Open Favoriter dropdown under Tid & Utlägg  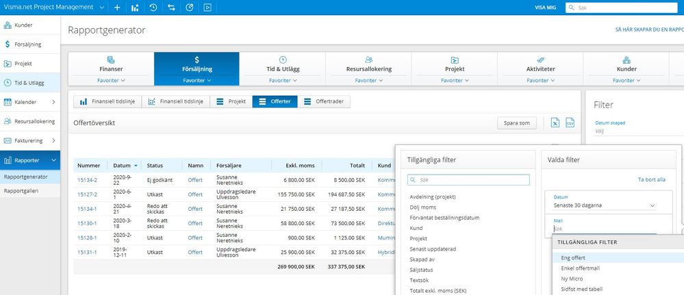click(x=283, y=80)
